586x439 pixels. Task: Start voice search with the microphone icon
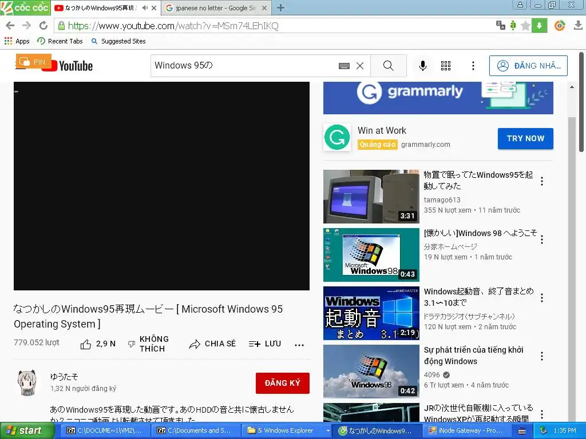[x=423, y=66]
